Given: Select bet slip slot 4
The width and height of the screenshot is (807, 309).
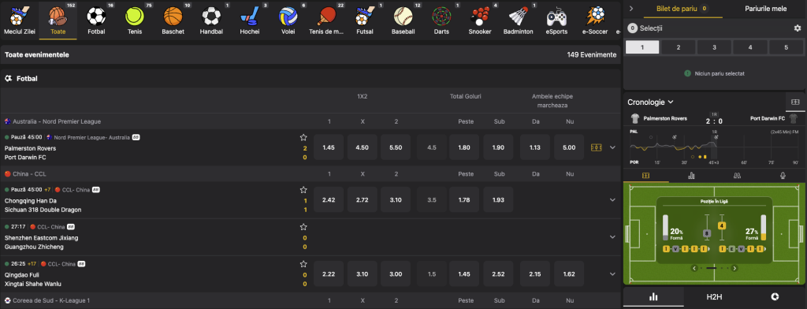Looking at the screenshot, I should 750,47.
